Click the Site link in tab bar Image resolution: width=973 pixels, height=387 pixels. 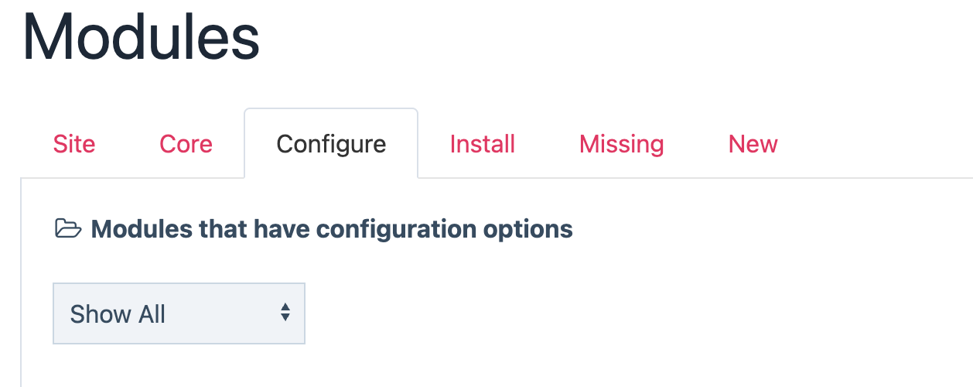point(74,144)
